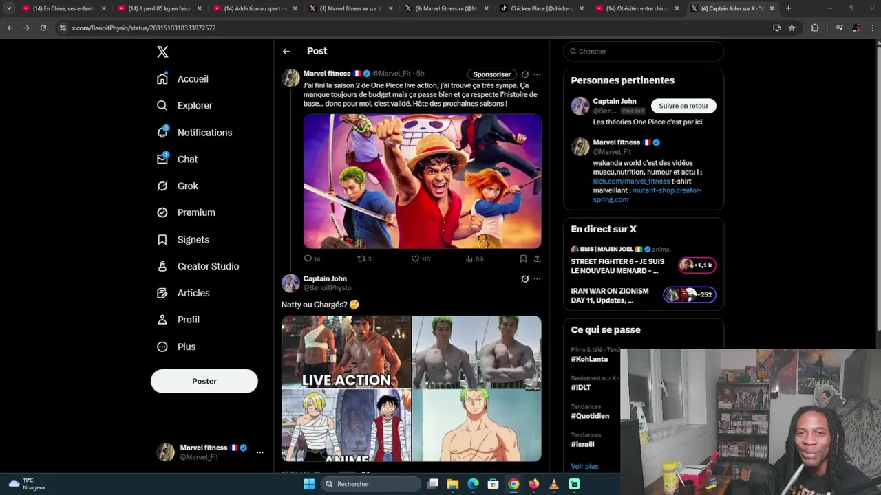Screen dimensions: 881x495
Task: Open the weather widget showing 11°C
Action: point(28,484)
